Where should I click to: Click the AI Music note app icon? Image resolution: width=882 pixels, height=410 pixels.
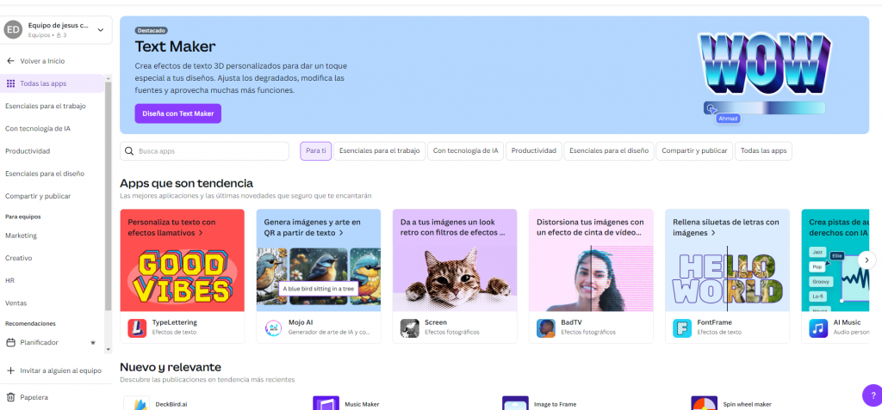pos(818,328)
